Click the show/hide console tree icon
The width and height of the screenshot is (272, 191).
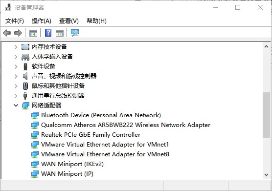click(33, 33)
